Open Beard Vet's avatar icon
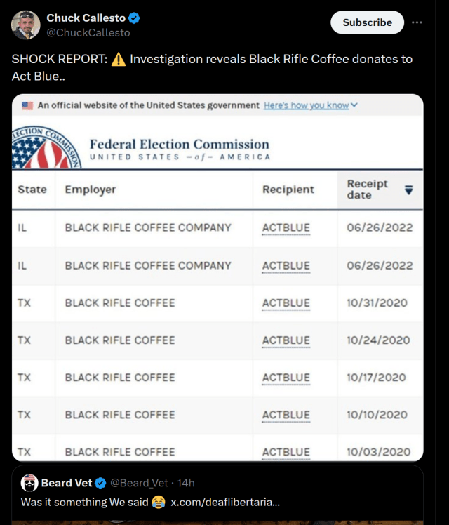449x525 pixels. coord(29,483)
